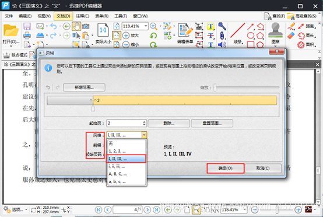Screen dimensions: 323x217
Task: Click the 查找(F) find button
Action: 275,16
